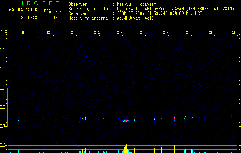Click the 0634 time axis marker
Image resolution: width=241 pixels, height=153 pixels.
(95, 33)
